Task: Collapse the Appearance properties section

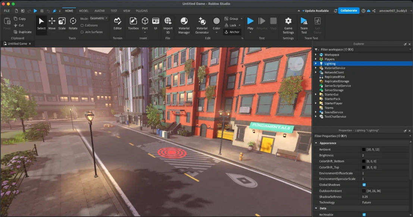Action: coord(316,143)
